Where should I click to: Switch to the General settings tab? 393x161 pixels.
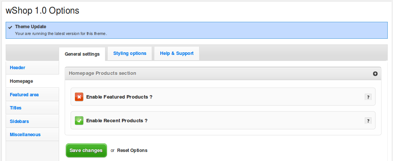pos(82,54)
